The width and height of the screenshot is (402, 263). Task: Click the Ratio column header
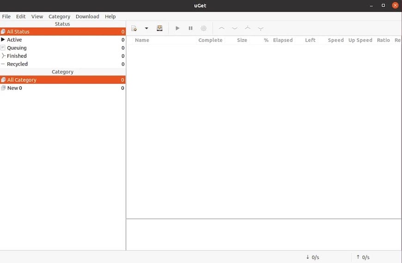(383, 40)
